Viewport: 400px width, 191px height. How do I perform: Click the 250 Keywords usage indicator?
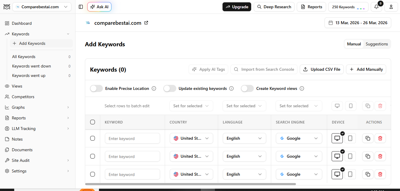pos(348,7)
